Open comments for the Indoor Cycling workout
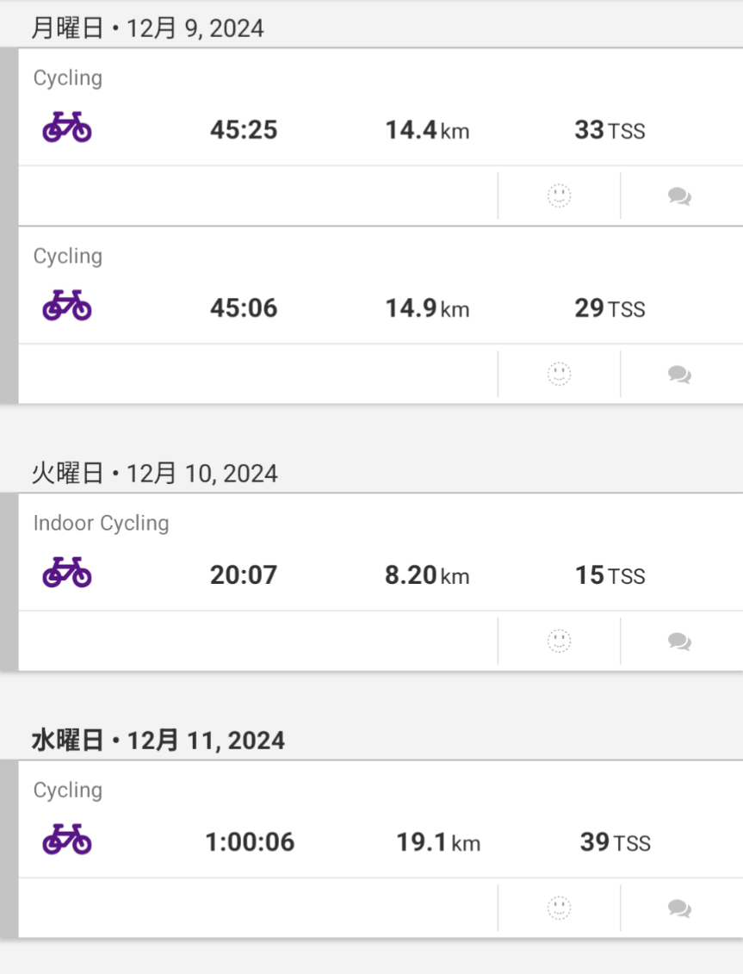743x974 pixels. (679, 642)
